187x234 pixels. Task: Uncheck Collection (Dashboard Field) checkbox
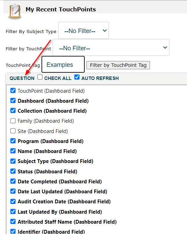pyautogui.click(x=13, y=111)
